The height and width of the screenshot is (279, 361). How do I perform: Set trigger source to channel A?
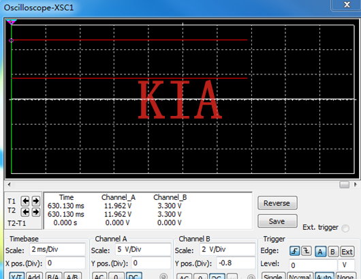click(320, 252)
